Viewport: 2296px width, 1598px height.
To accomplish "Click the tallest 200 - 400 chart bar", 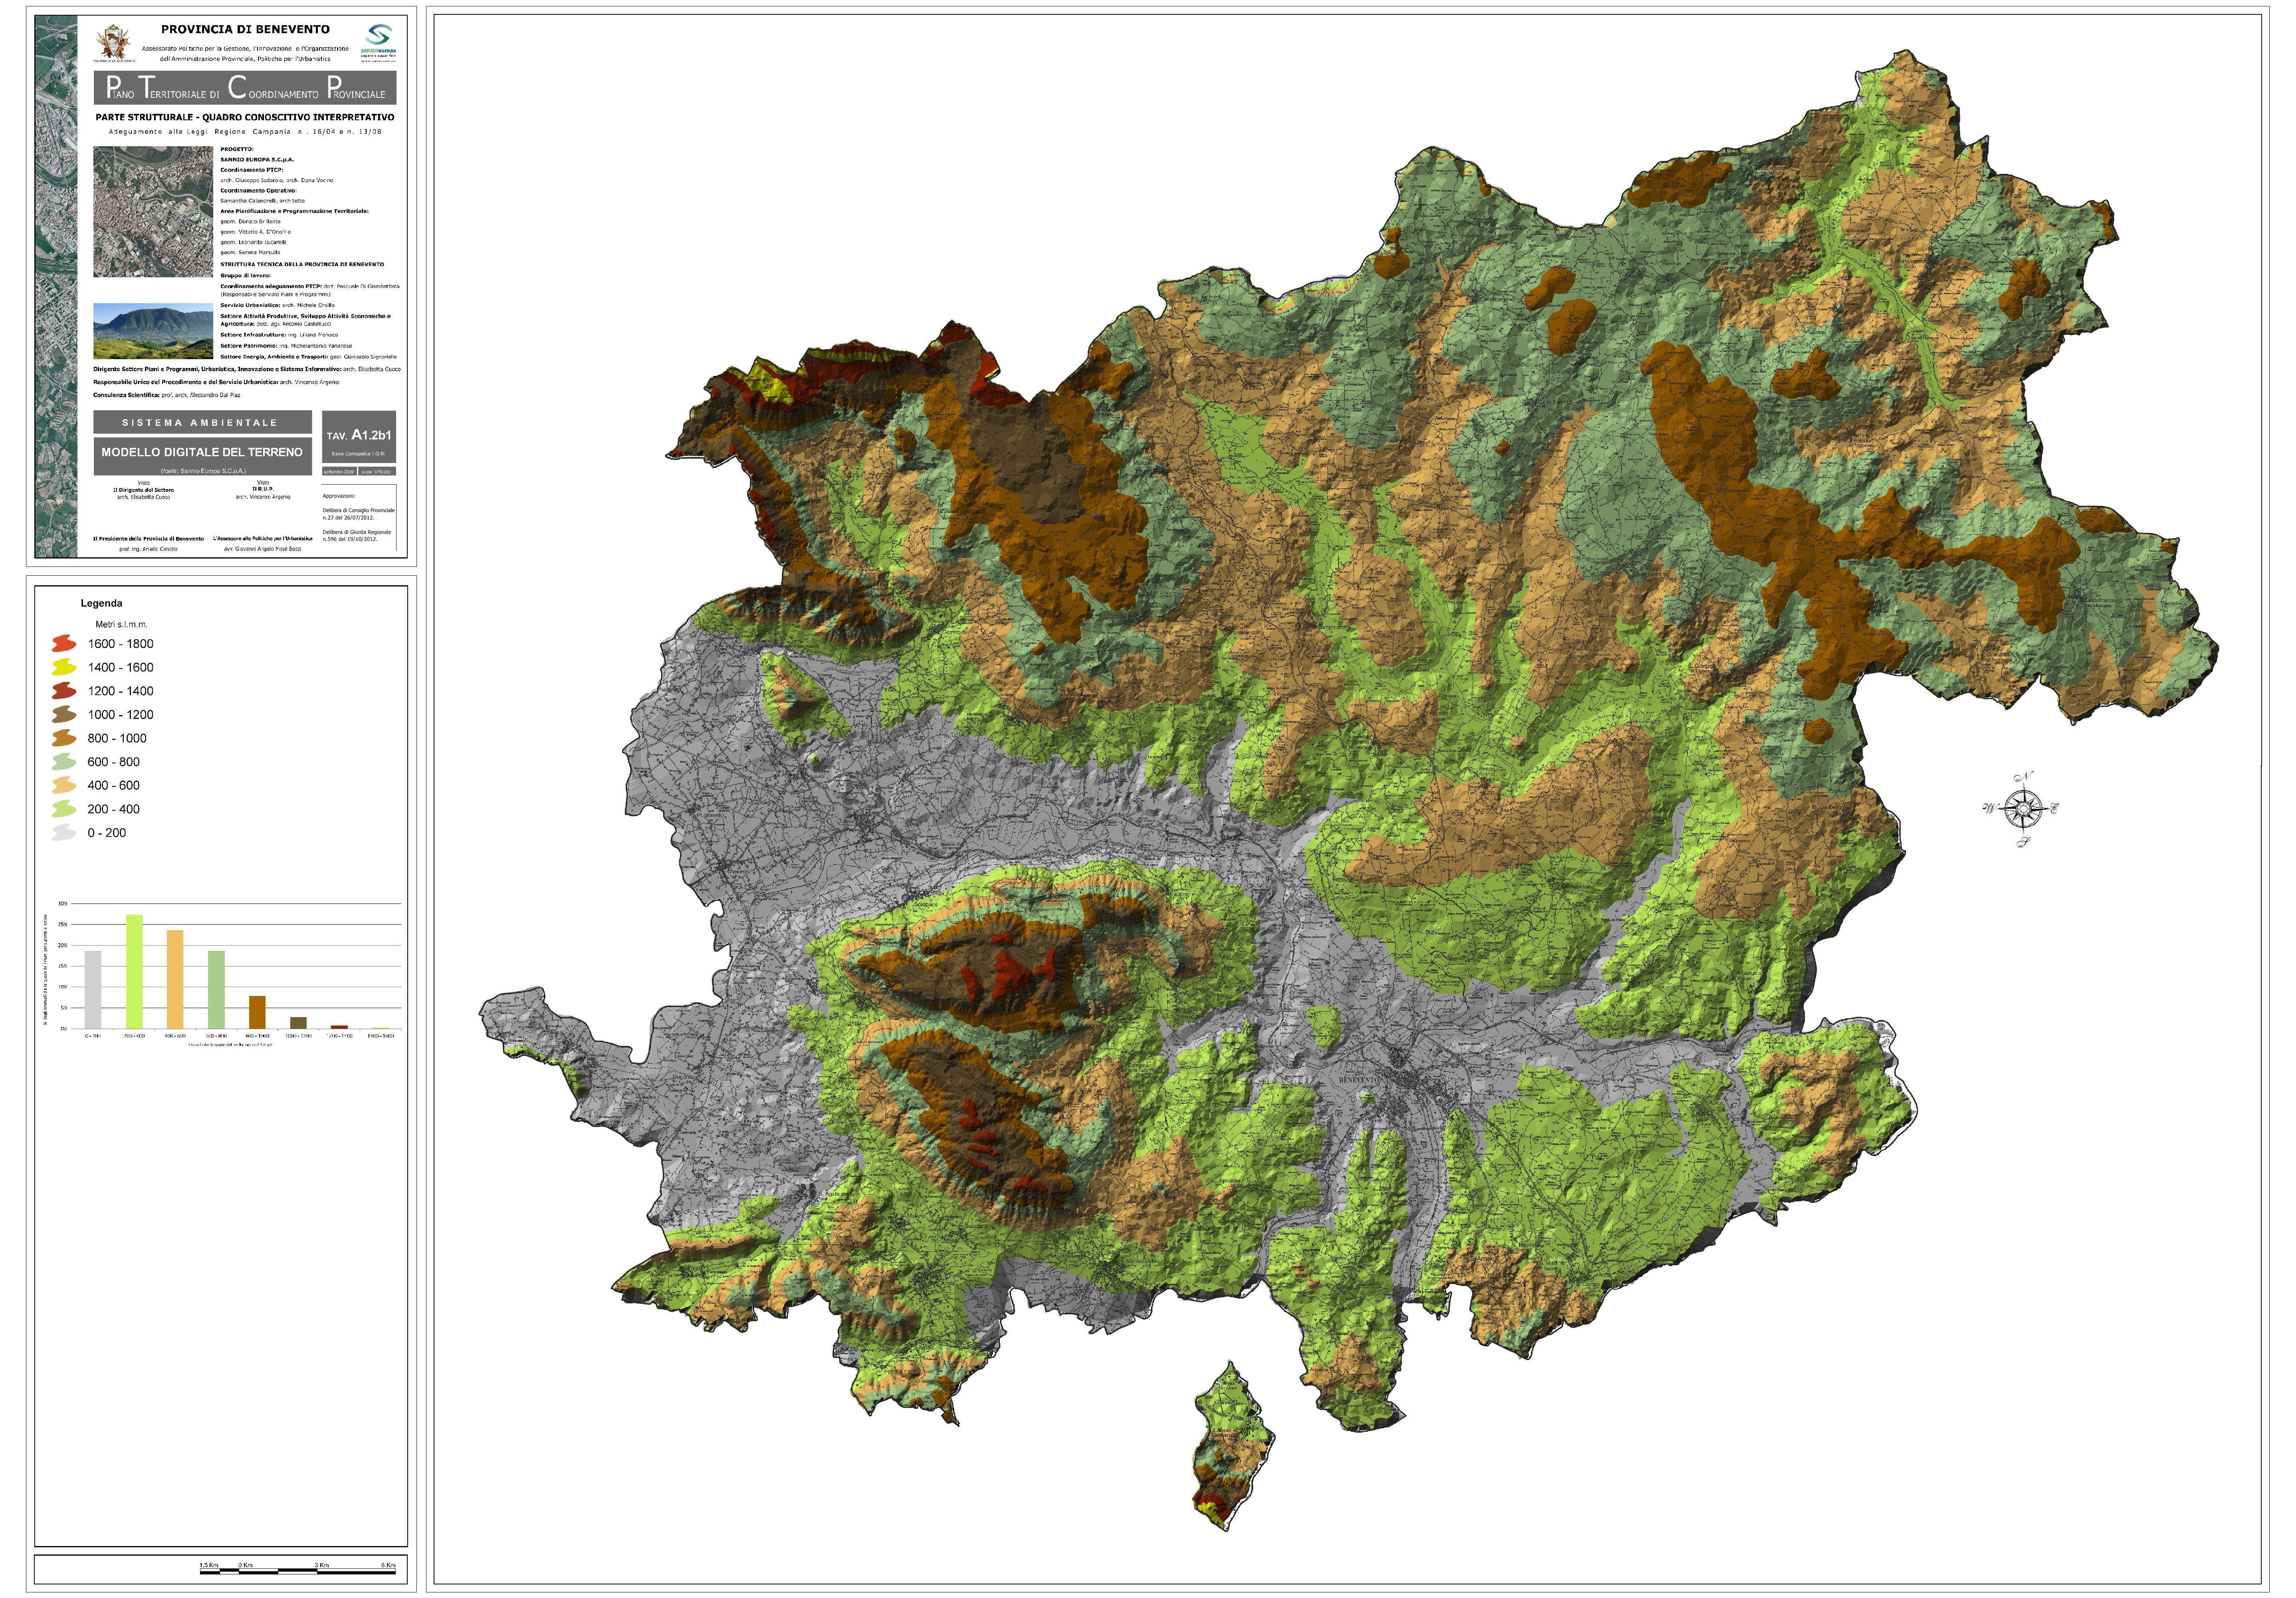I will coord(134,972).
